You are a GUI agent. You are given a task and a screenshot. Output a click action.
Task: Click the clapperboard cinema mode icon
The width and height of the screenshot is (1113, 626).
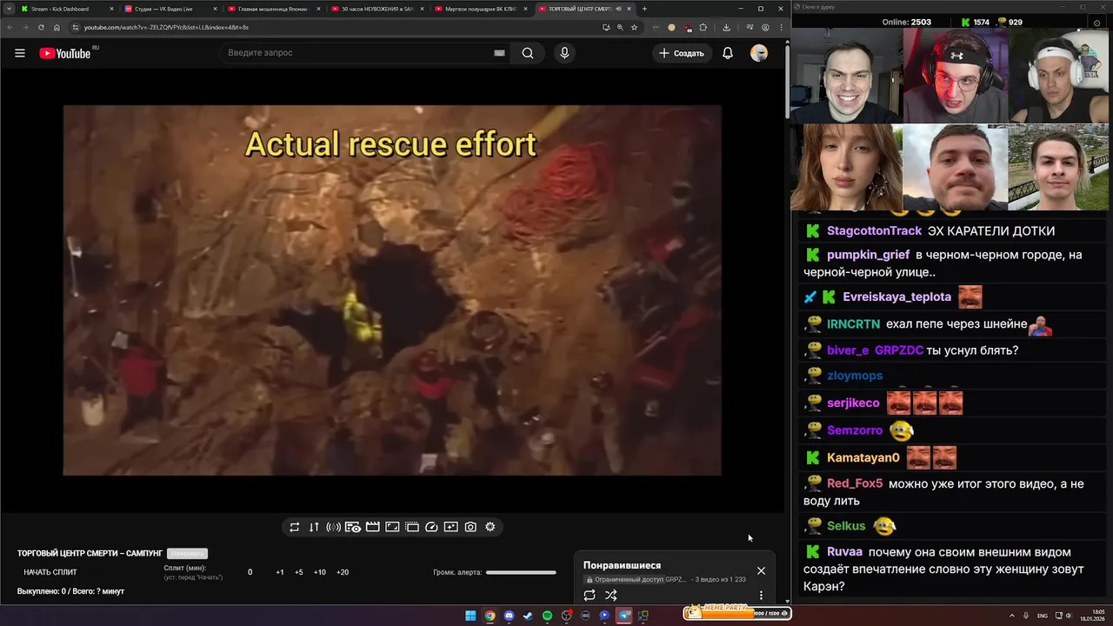372,527
